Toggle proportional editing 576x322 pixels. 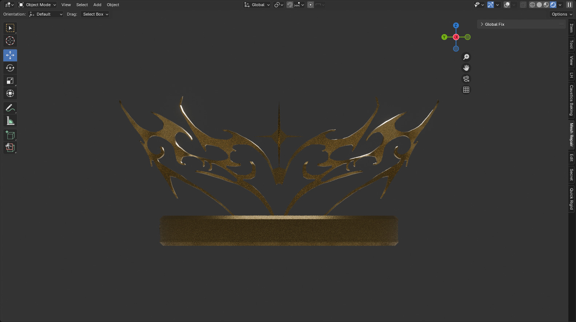[x=311, y=5]
